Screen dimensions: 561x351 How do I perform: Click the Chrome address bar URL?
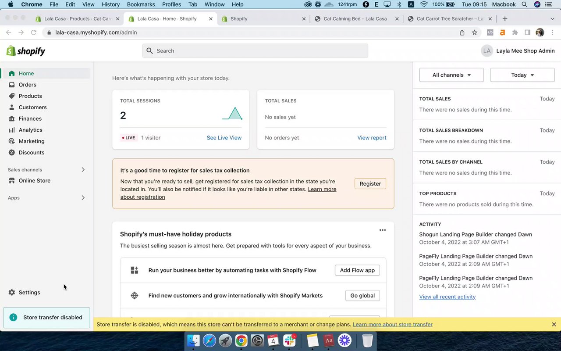click(x=96, y=32)
